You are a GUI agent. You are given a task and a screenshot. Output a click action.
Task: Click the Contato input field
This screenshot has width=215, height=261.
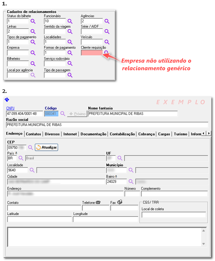[44, 208]
